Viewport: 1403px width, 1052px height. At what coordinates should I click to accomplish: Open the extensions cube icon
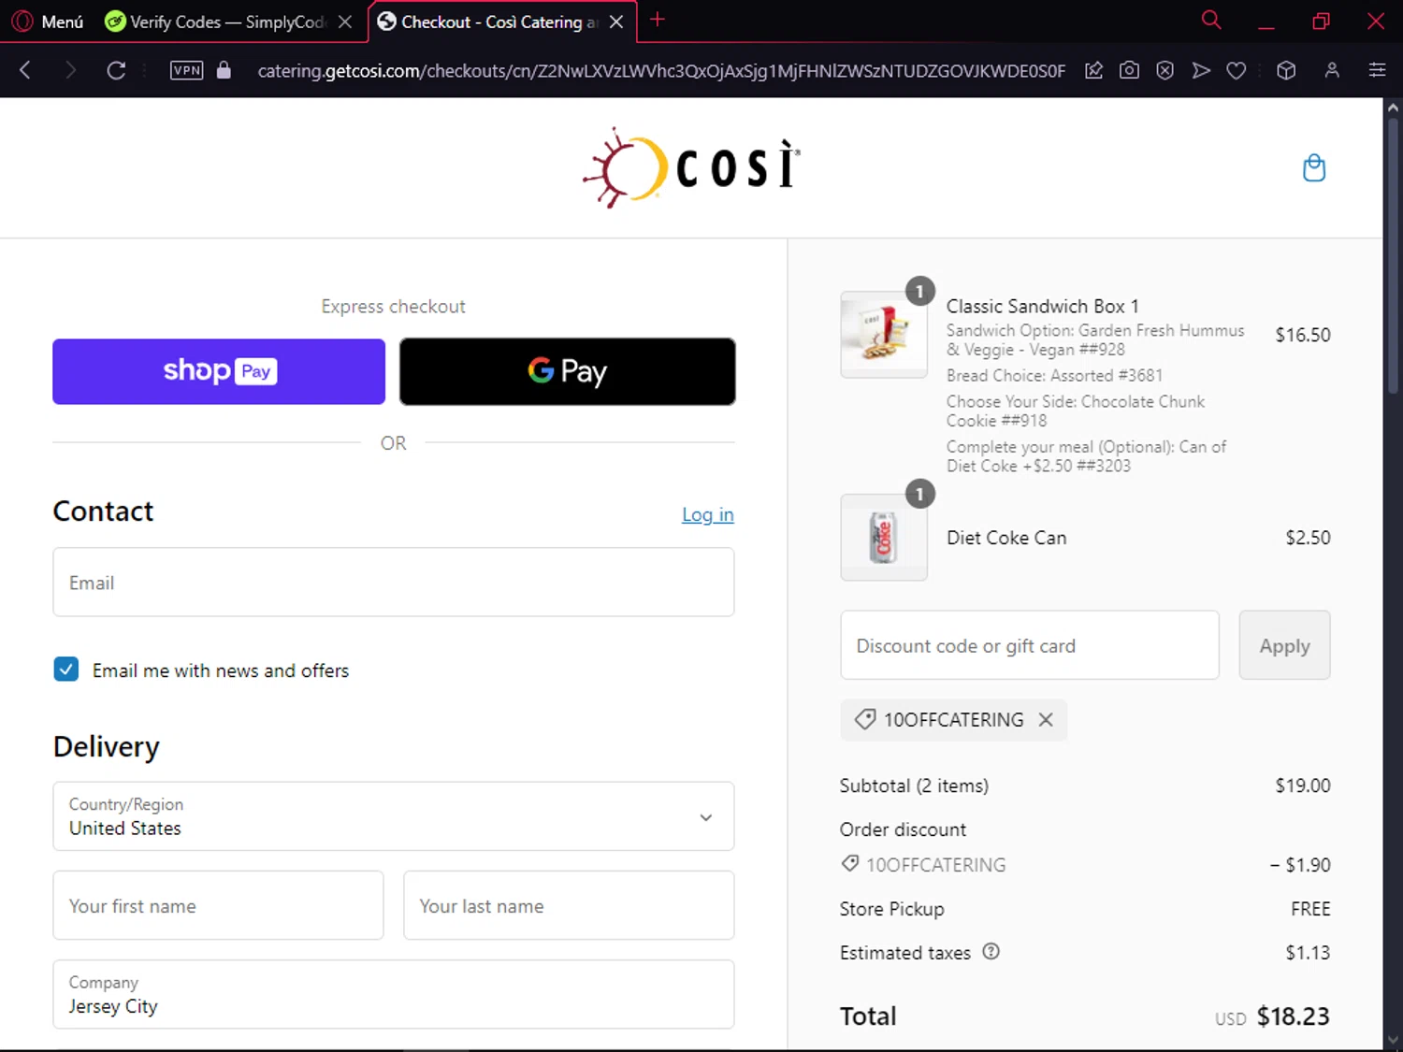click(x=1286, y=70)
